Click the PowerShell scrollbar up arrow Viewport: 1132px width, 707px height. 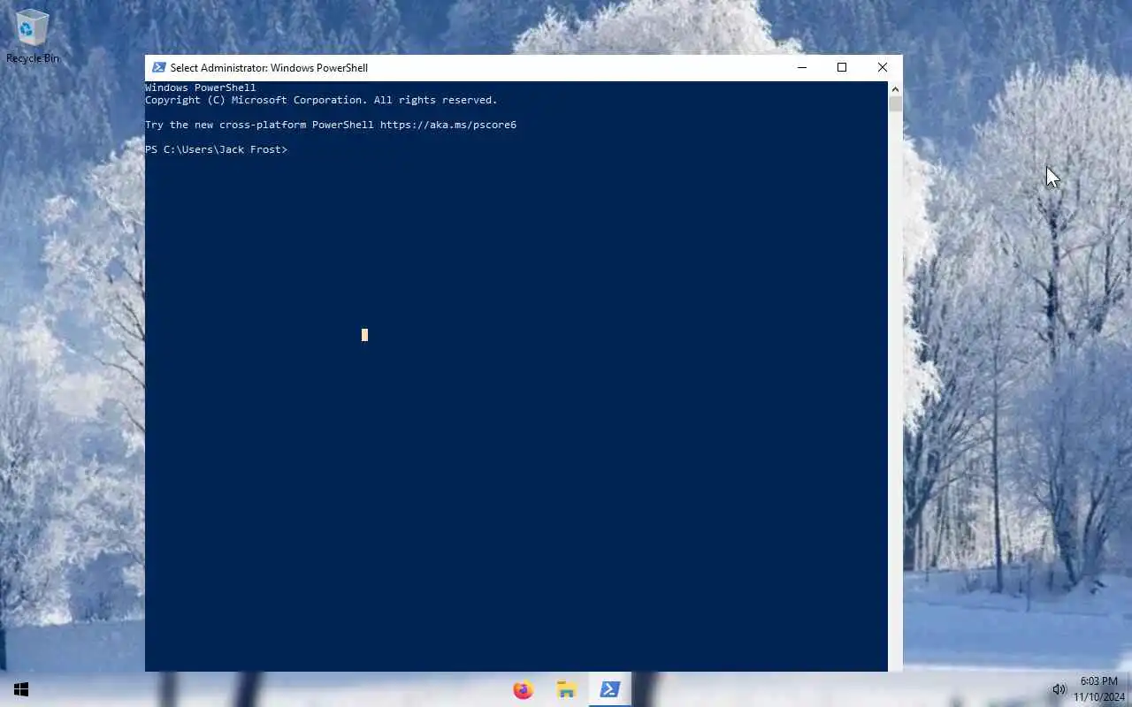(895, 88)
